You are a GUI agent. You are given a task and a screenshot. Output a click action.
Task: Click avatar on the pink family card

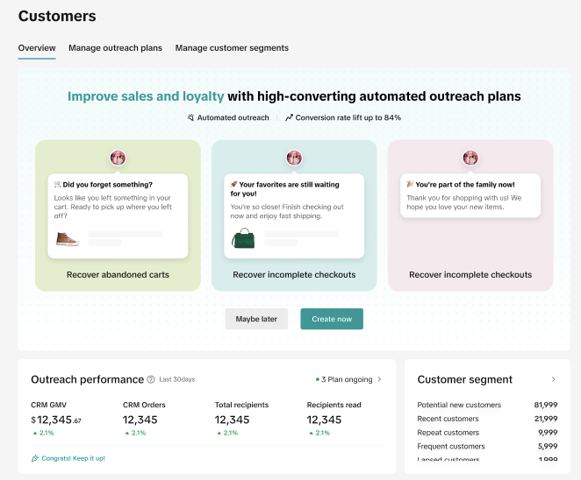click(x=470, y=158)
